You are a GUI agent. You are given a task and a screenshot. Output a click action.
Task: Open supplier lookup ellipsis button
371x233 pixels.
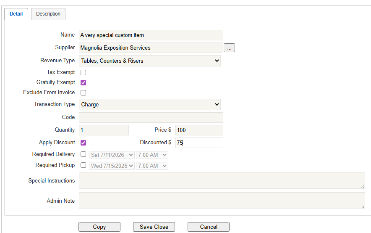229,48
